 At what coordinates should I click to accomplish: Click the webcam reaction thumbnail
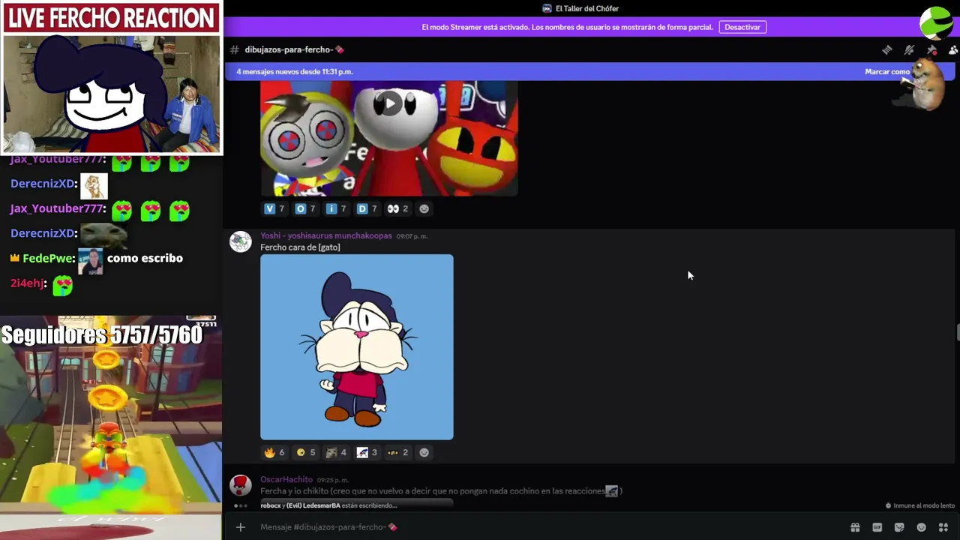point(112,93)
